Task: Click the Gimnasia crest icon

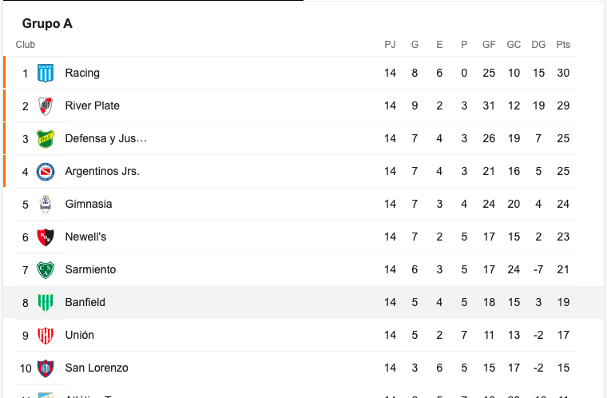Action: point(46,205)
